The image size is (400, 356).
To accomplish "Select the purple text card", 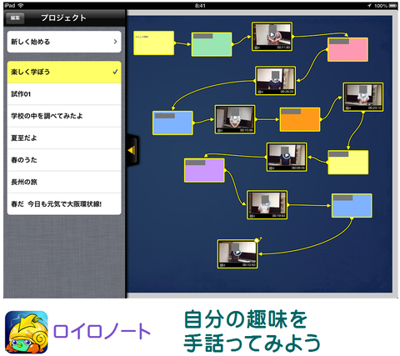I will pos(204,170).
